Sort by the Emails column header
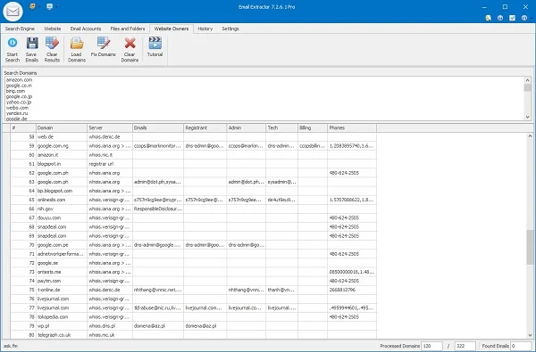This screenshot has width=536, height=352. 158,128
